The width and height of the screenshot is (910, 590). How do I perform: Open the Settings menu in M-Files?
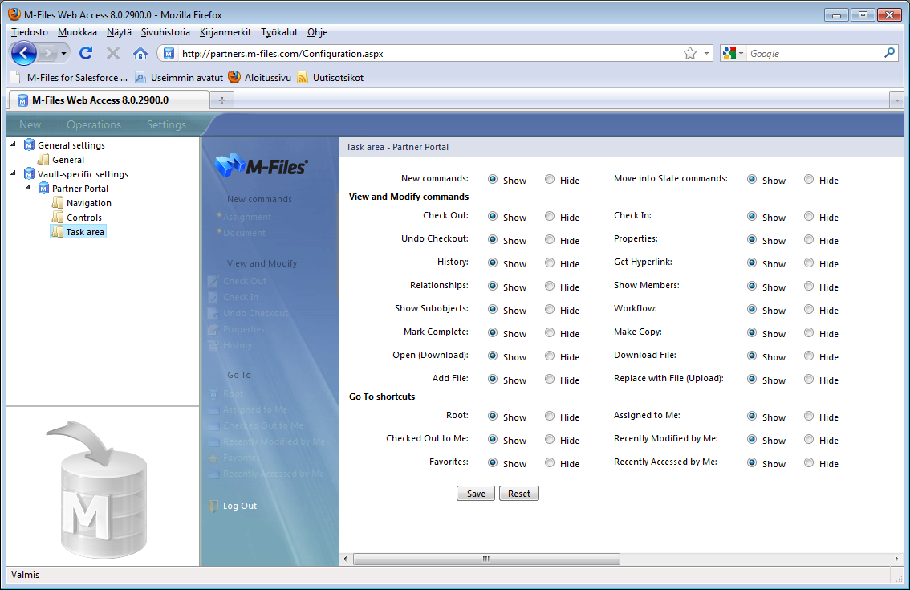click(x=167, y=124)
